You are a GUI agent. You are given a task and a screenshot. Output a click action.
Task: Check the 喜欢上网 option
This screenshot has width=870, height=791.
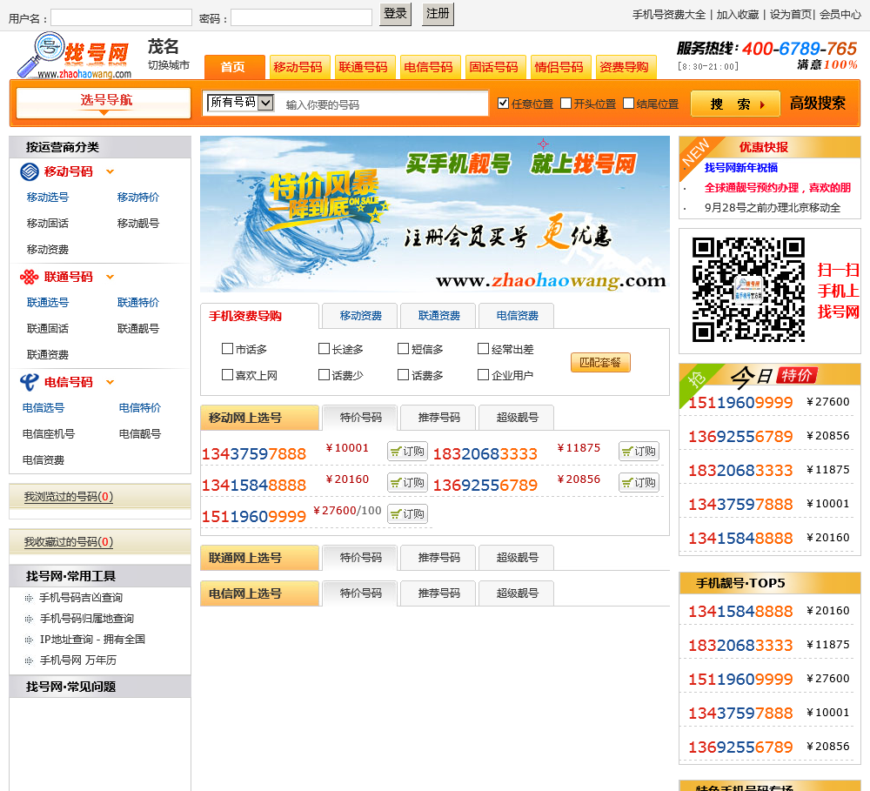tap(227, 375)
